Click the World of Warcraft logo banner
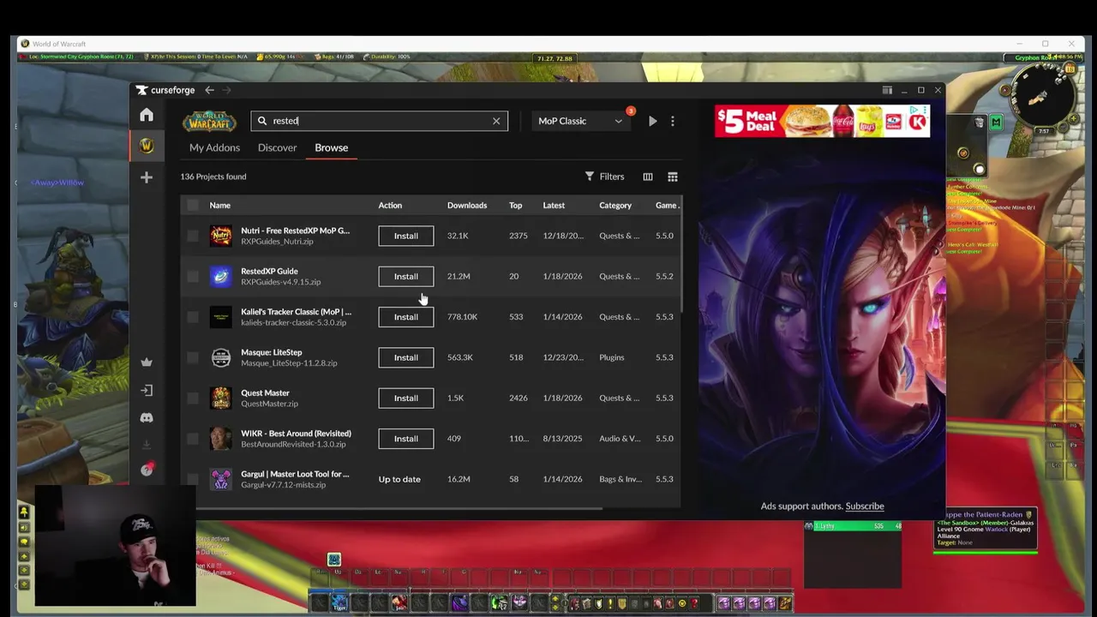 pos(209,122)
